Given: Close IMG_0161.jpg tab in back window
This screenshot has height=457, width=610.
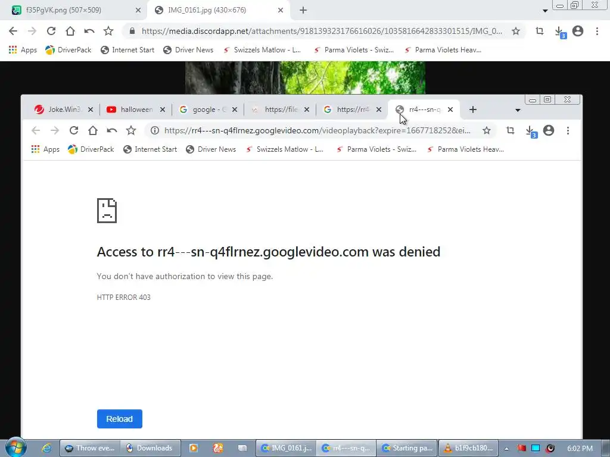Looking at the screenshot, I should (281, 10).
